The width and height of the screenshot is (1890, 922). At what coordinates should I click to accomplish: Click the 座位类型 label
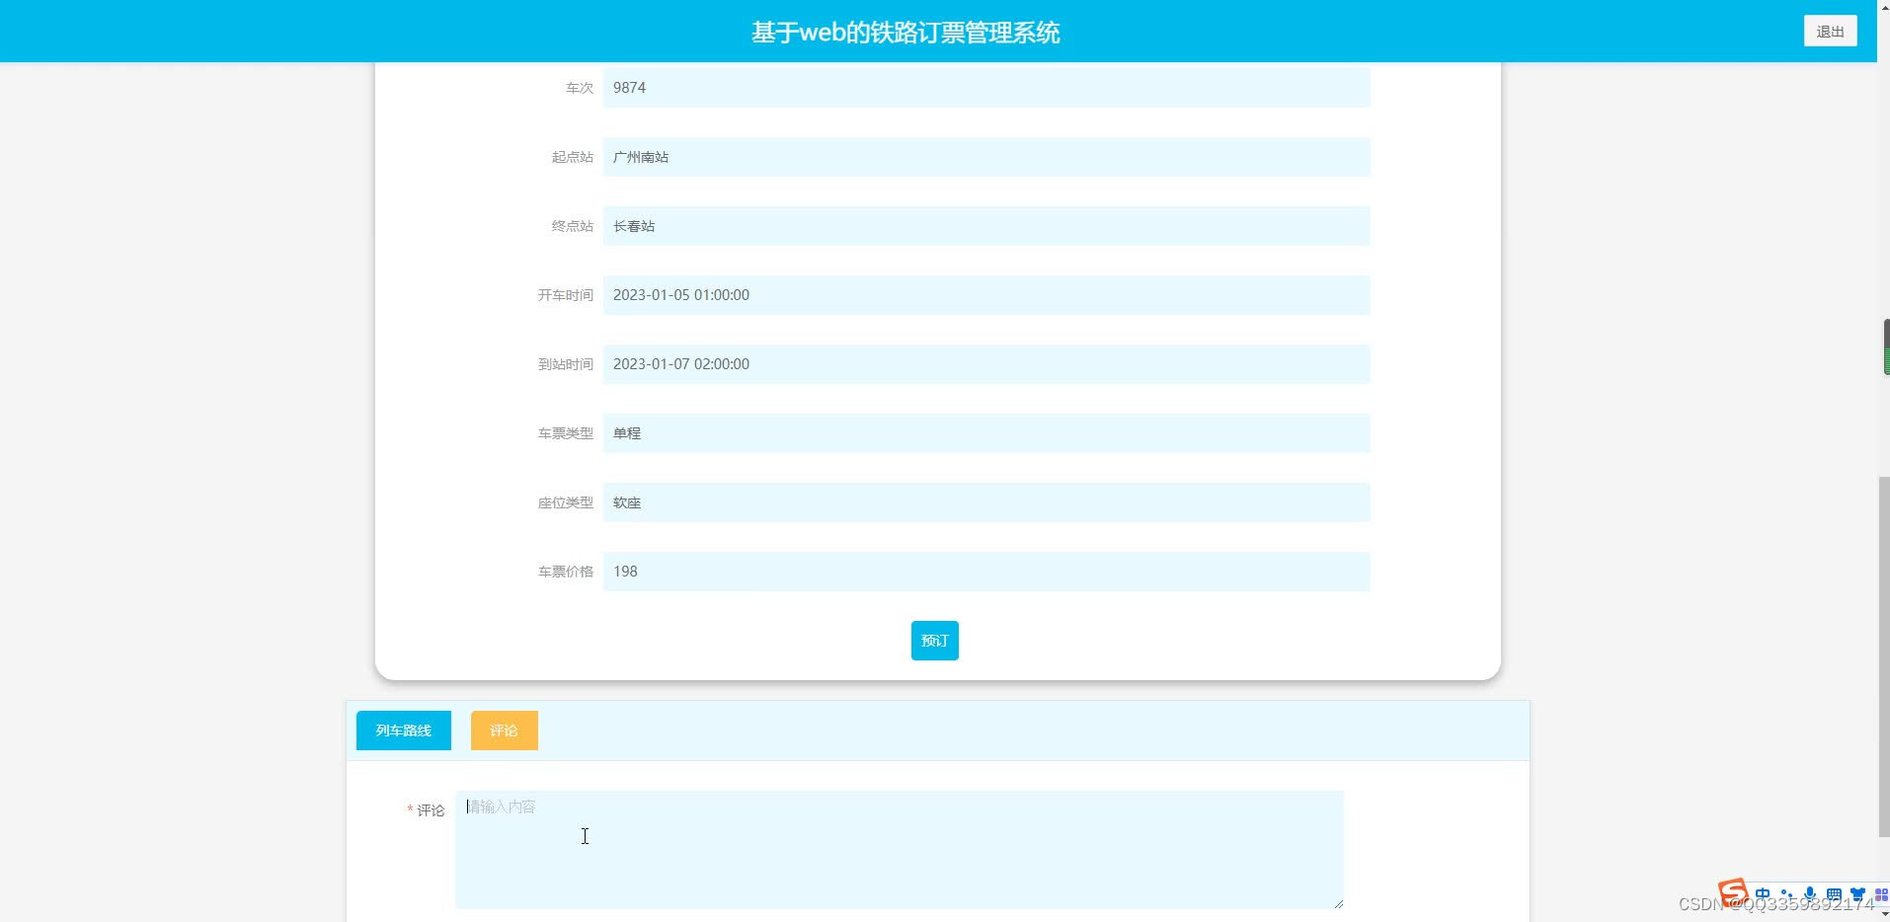tap(565, 502)
